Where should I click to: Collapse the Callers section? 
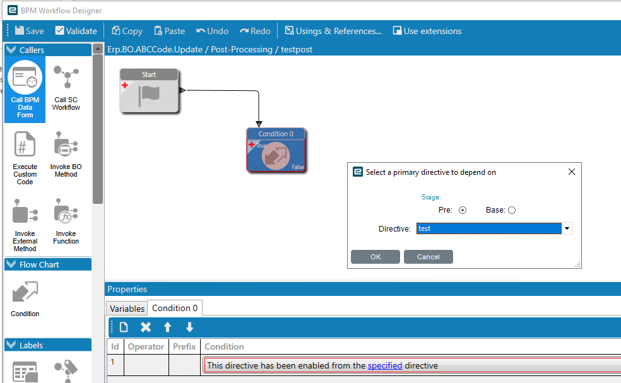coord(11,49)
